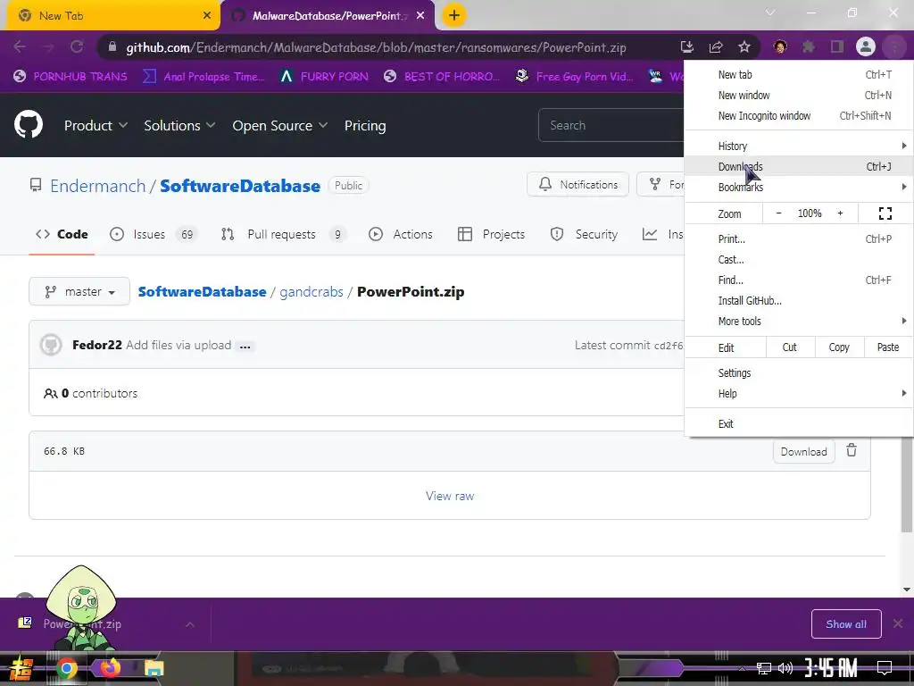Click the round cookie extension icon
The width and height of the screenshot is (914, 686).
click(x=780, y=46)
